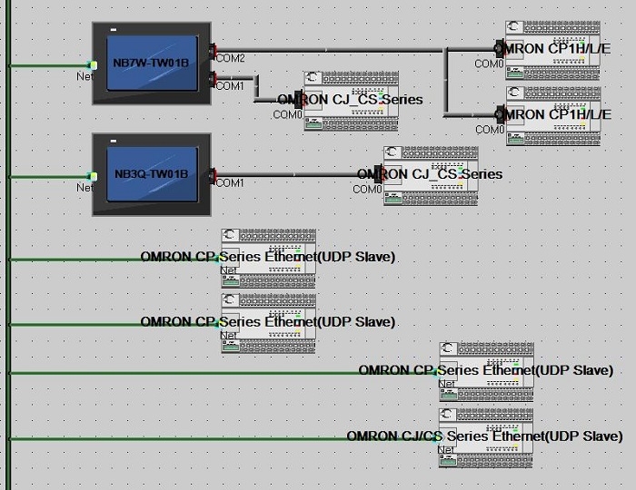Select CJ_CS Series PLC connected to NB3Q
The width and height of the screenshot is (636, 490).
[x=431, y=175]
